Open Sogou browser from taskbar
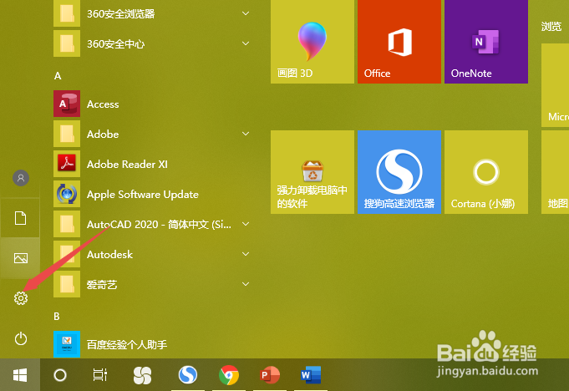Viewport: 569px width, 391px height. (x=188, y=374)
